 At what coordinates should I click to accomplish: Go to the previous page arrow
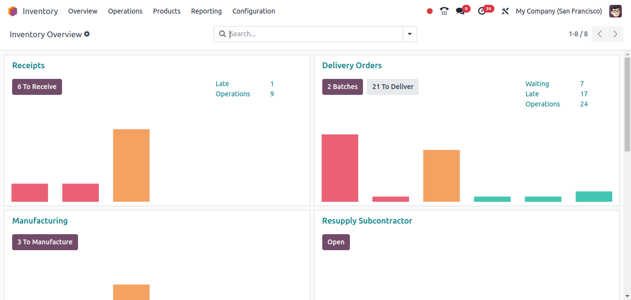point(599,34)
